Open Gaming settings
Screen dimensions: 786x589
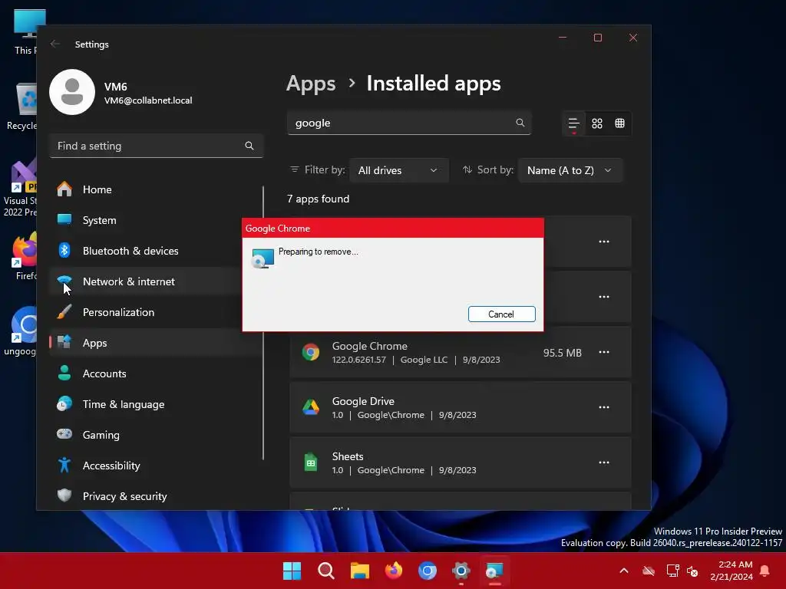(155, 435)
